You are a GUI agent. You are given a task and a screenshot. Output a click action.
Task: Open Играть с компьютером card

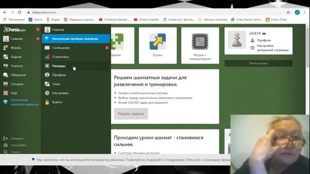pyautogui.click(x=200, y=45)
